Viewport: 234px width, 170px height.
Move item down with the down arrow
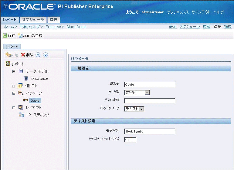[46, 55]
